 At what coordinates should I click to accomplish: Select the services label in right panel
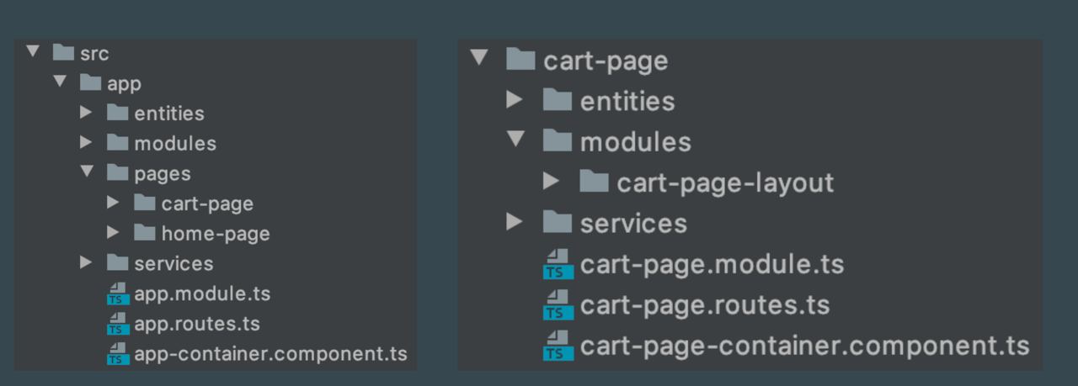[x=633, y=223]
